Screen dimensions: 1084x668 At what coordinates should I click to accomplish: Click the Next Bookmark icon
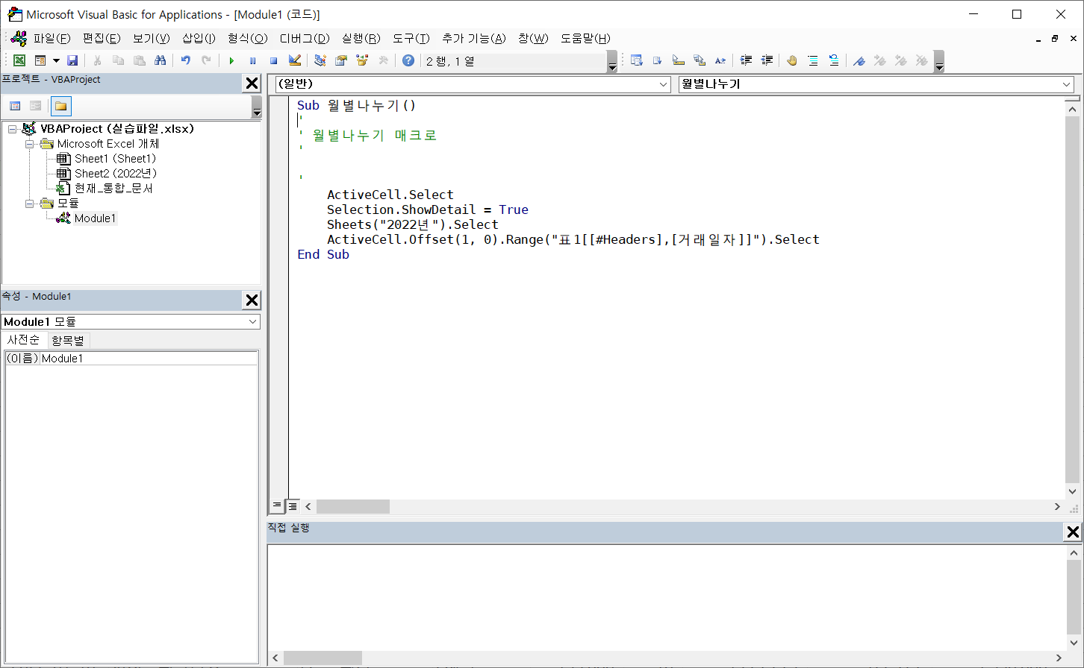tap(880, 60)
